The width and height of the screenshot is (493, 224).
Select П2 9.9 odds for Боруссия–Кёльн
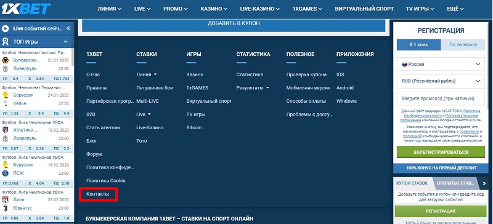(62, 113)
